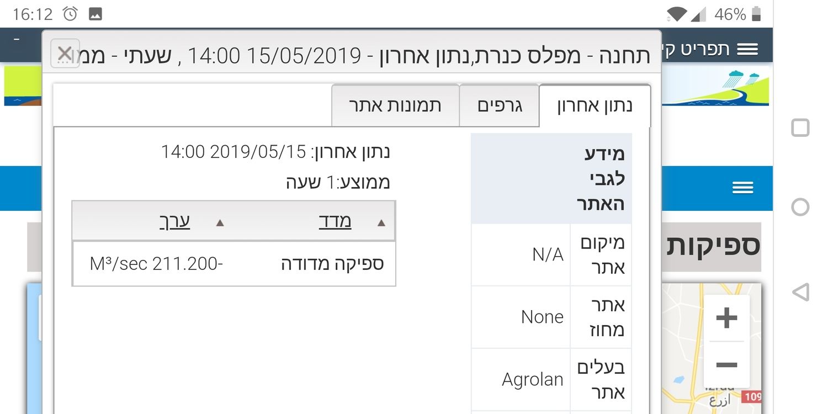Zoom out on the map
Viewport: 828px width, 414px height.
726,365
